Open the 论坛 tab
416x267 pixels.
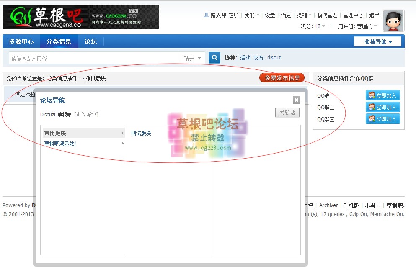[90, 42]
